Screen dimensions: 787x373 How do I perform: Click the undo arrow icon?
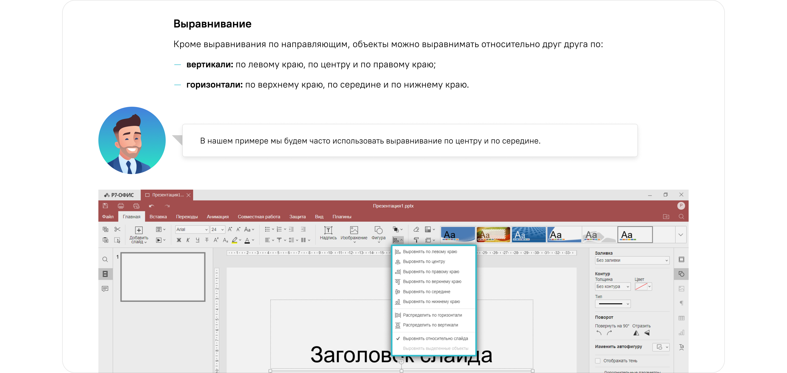[x=151, y=206]
